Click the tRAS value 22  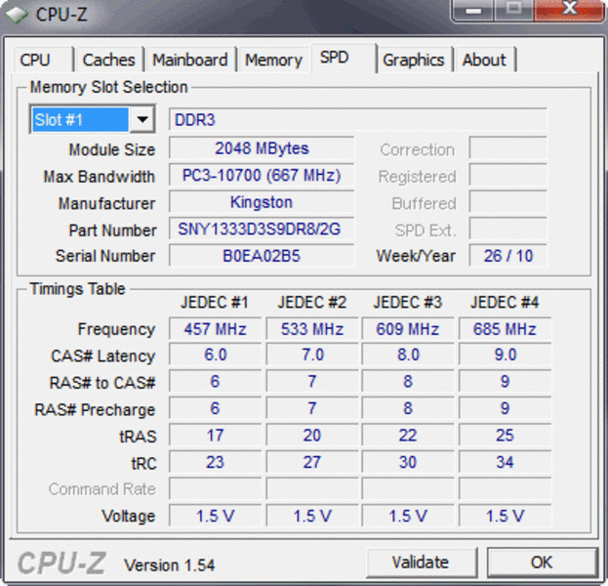(408, 436)
